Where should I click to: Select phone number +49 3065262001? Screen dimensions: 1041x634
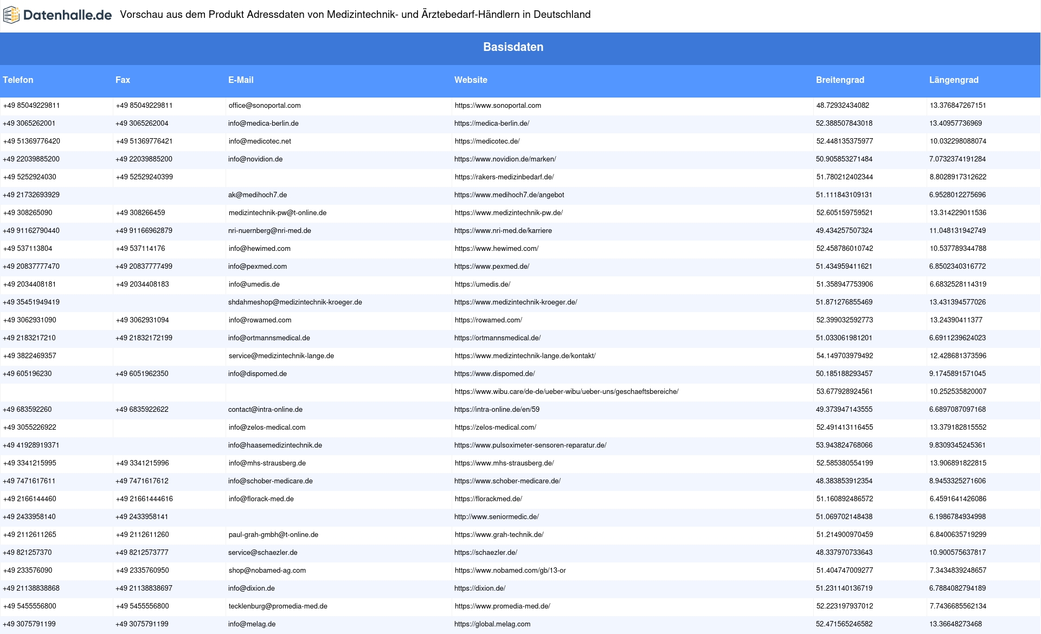(x=29, y=124)
